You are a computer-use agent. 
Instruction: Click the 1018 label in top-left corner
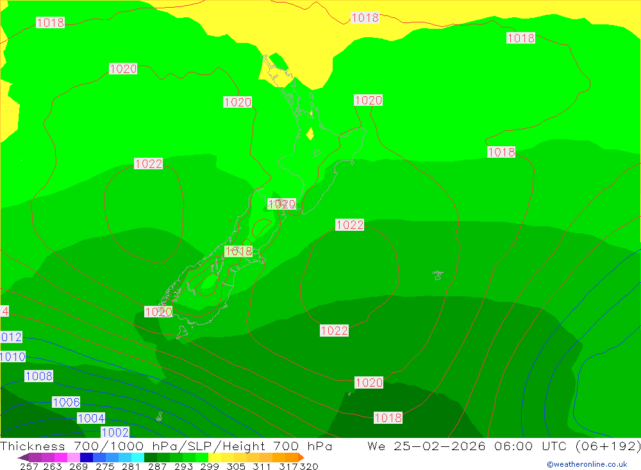(x=50, y=22)
